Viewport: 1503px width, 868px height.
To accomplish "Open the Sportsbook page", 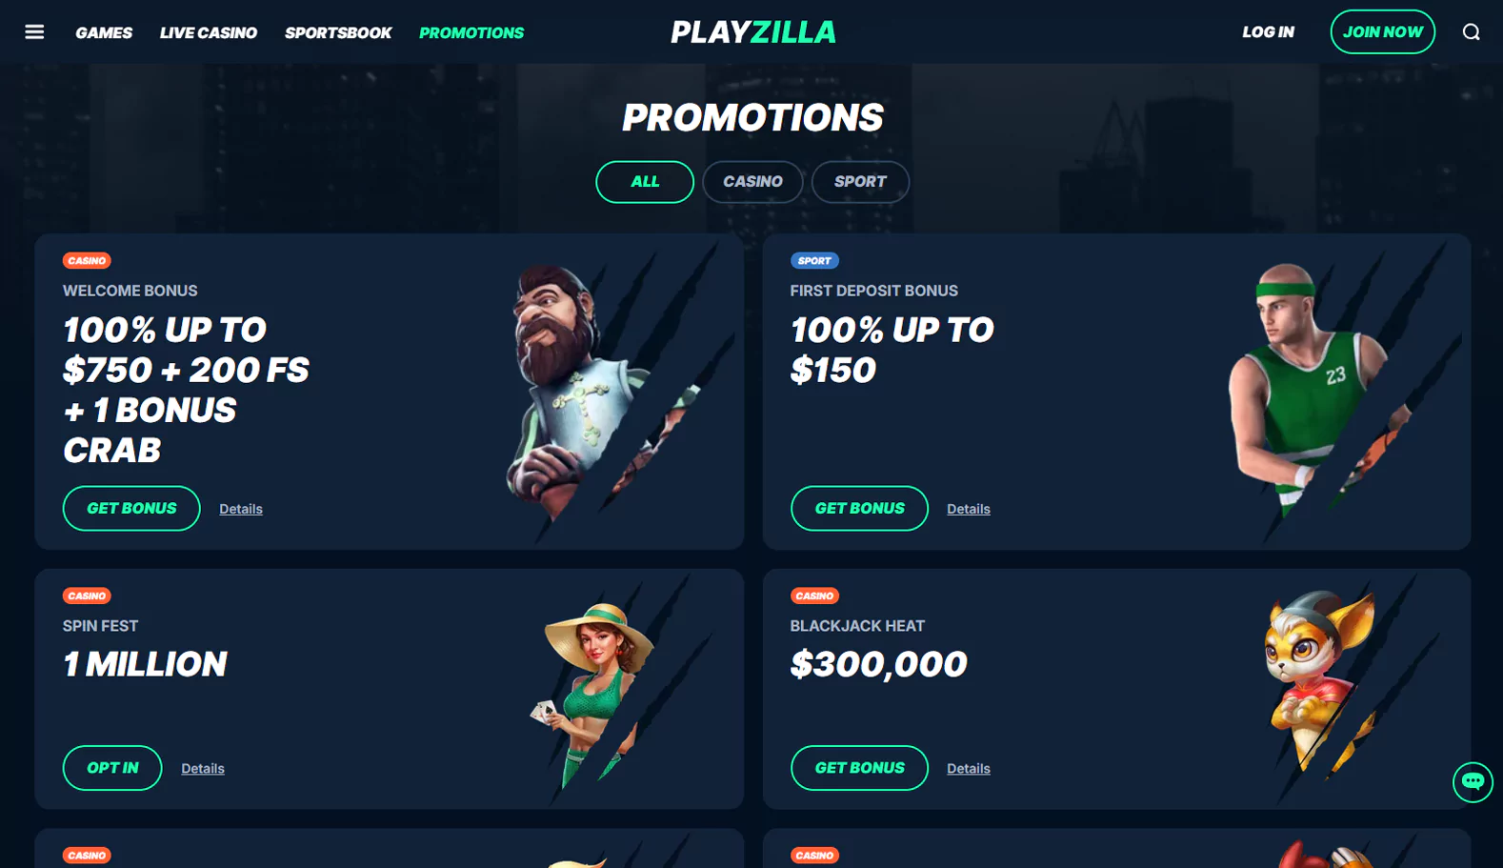I will coord(338,32).
